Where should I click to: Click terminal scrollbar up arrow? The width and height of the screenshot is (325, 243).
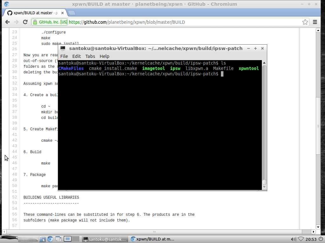[x=264, y=63]
